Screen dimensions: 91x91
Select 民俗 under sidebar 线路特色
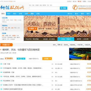15,28
